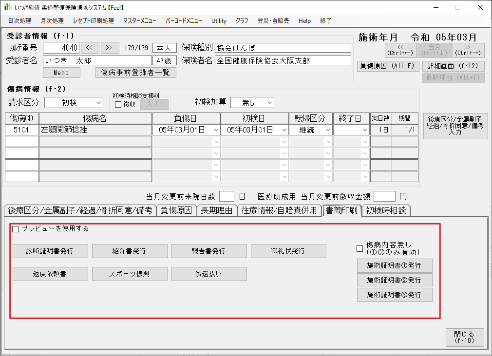Click the 診断証明書発行 button
The height and width of the screenshot is (356, 492).
pyautogui.click(x=50, y=251)
